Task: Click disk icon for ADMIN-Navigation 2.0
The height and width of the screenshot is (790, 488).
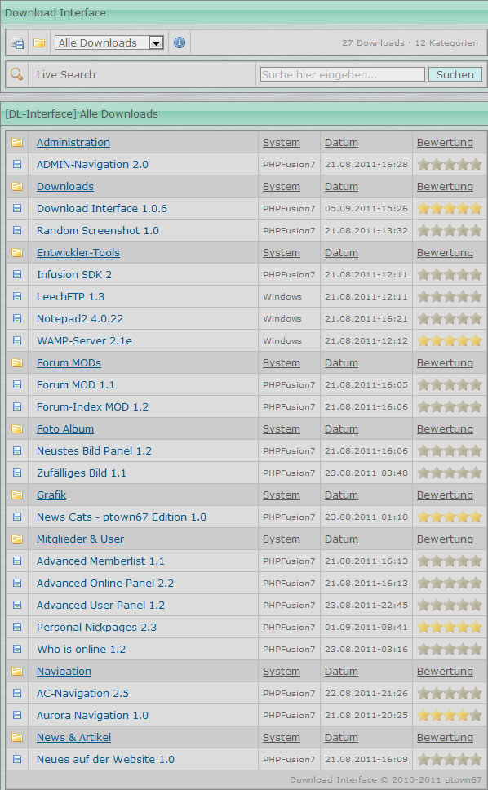Action: 17,164
